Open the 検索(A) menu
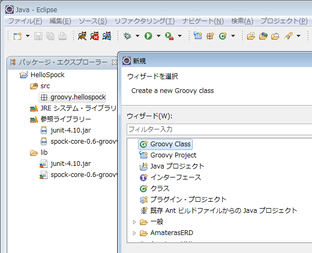Image resolution: width=312 pixels, height=253 pixels. click(242, 21)
